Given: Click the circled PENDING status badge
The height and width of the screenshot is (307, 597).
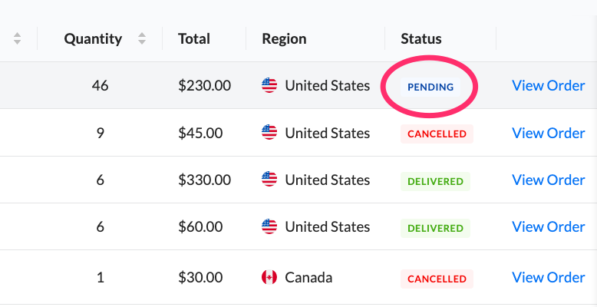Looking at the screenshot, I should pos(430,87).
